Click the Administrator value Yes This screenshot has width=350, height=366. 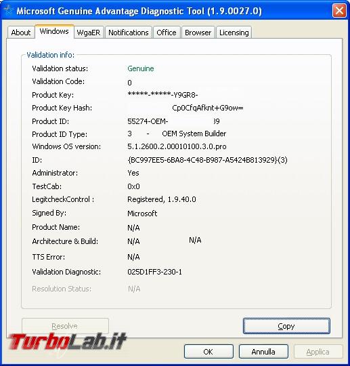click(x=133, y=173)
